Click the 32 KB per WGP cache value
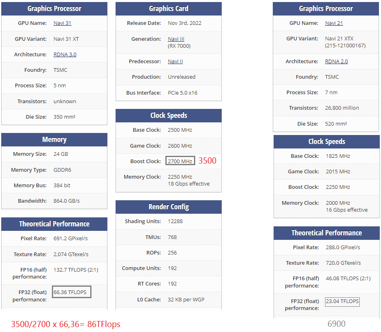The height and width of the screenshot is (332, 381). [x=186, y=299]
